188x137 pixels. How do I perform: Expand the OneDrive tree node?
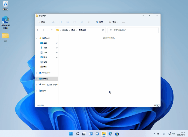pyautogui.click(x=37, y=73)
